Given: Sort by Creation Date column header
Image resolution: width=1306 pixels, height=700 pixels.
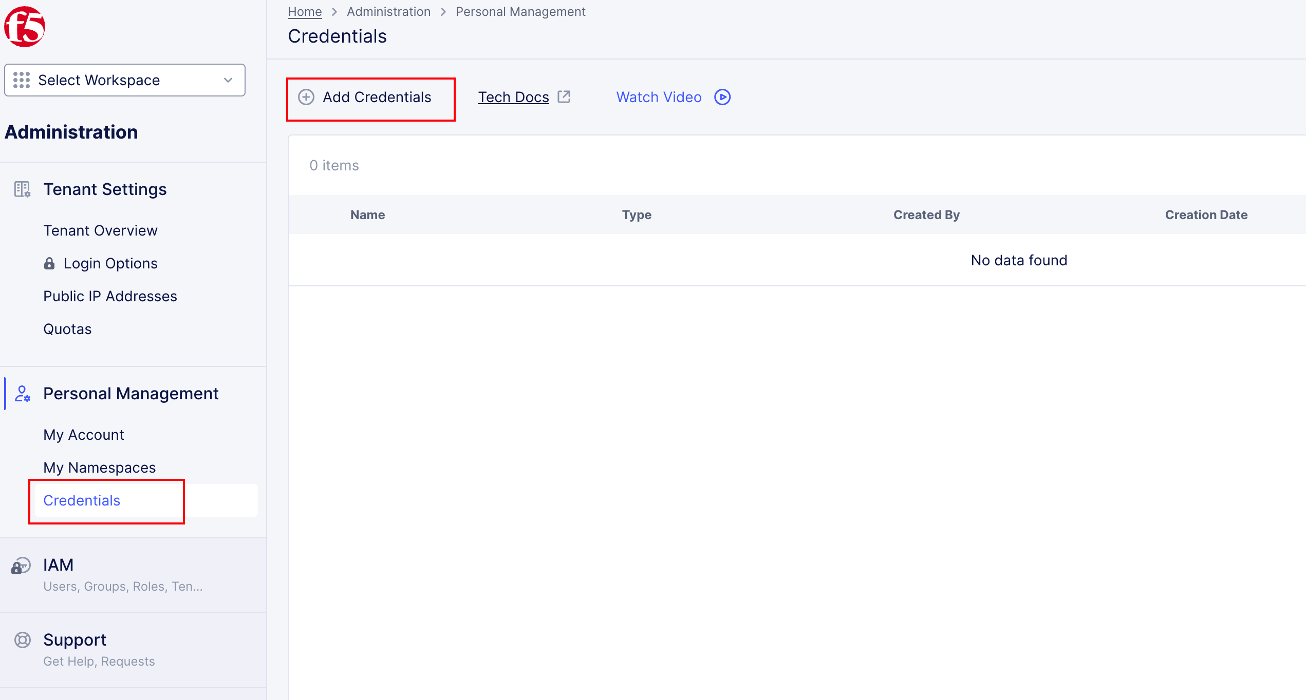Looking at the screenshot, I should (1206, 215).
